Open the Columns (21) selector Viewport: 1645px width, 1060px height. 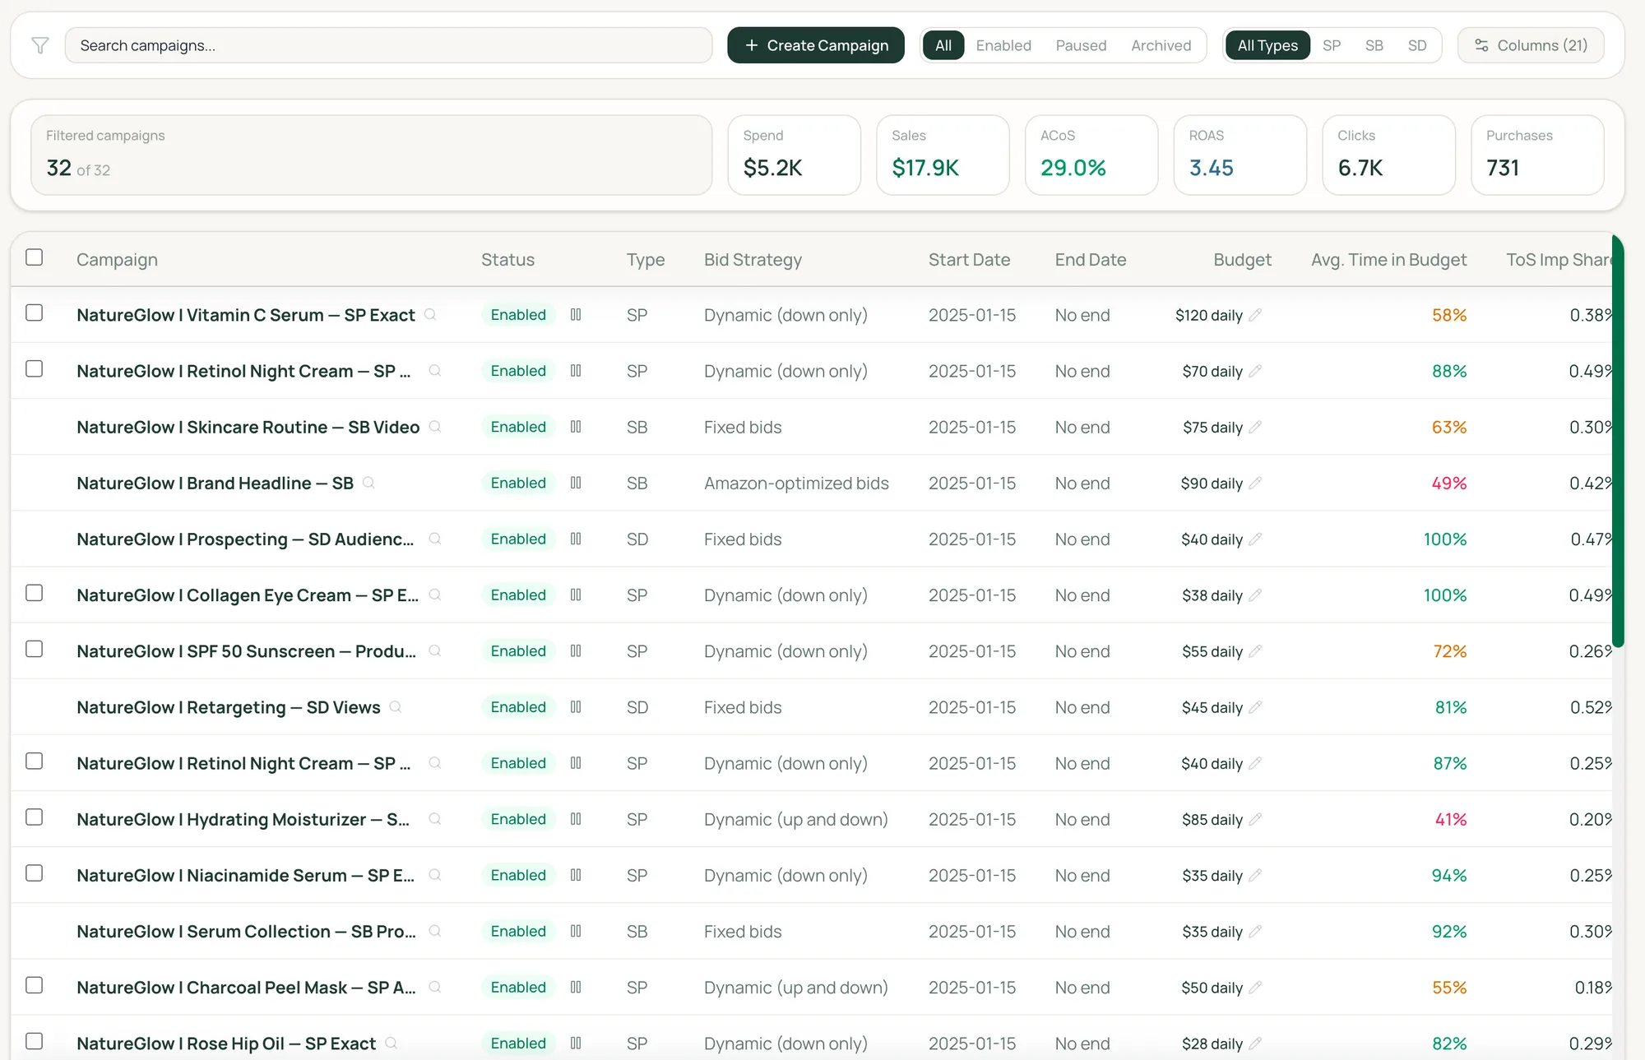click(1531, 45)
